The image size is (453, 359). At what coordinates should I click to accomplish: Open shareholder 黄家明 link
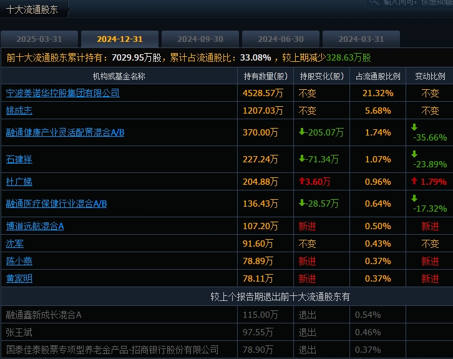click(x=19, y=278)
